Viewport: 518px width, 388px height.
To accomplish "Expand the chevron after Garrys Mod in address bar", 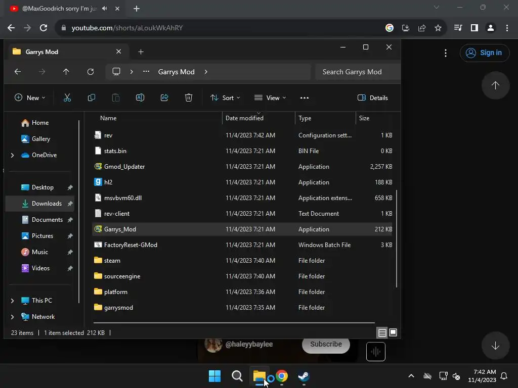I will point(206,72).
